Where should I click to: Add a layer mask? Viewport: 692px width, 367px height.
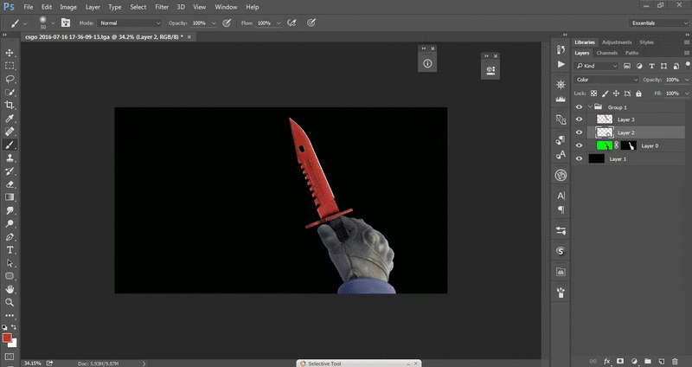point(620,361)
